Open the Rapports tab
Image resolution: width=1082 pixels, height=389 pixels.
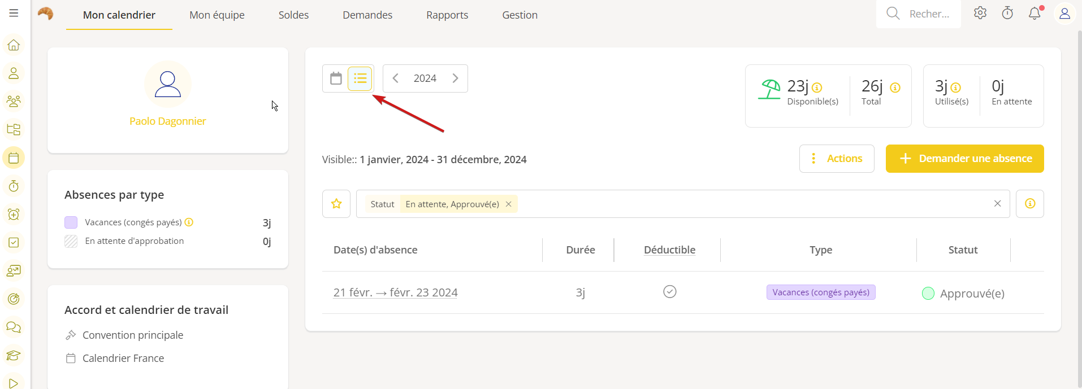click(x=447, y=15)
